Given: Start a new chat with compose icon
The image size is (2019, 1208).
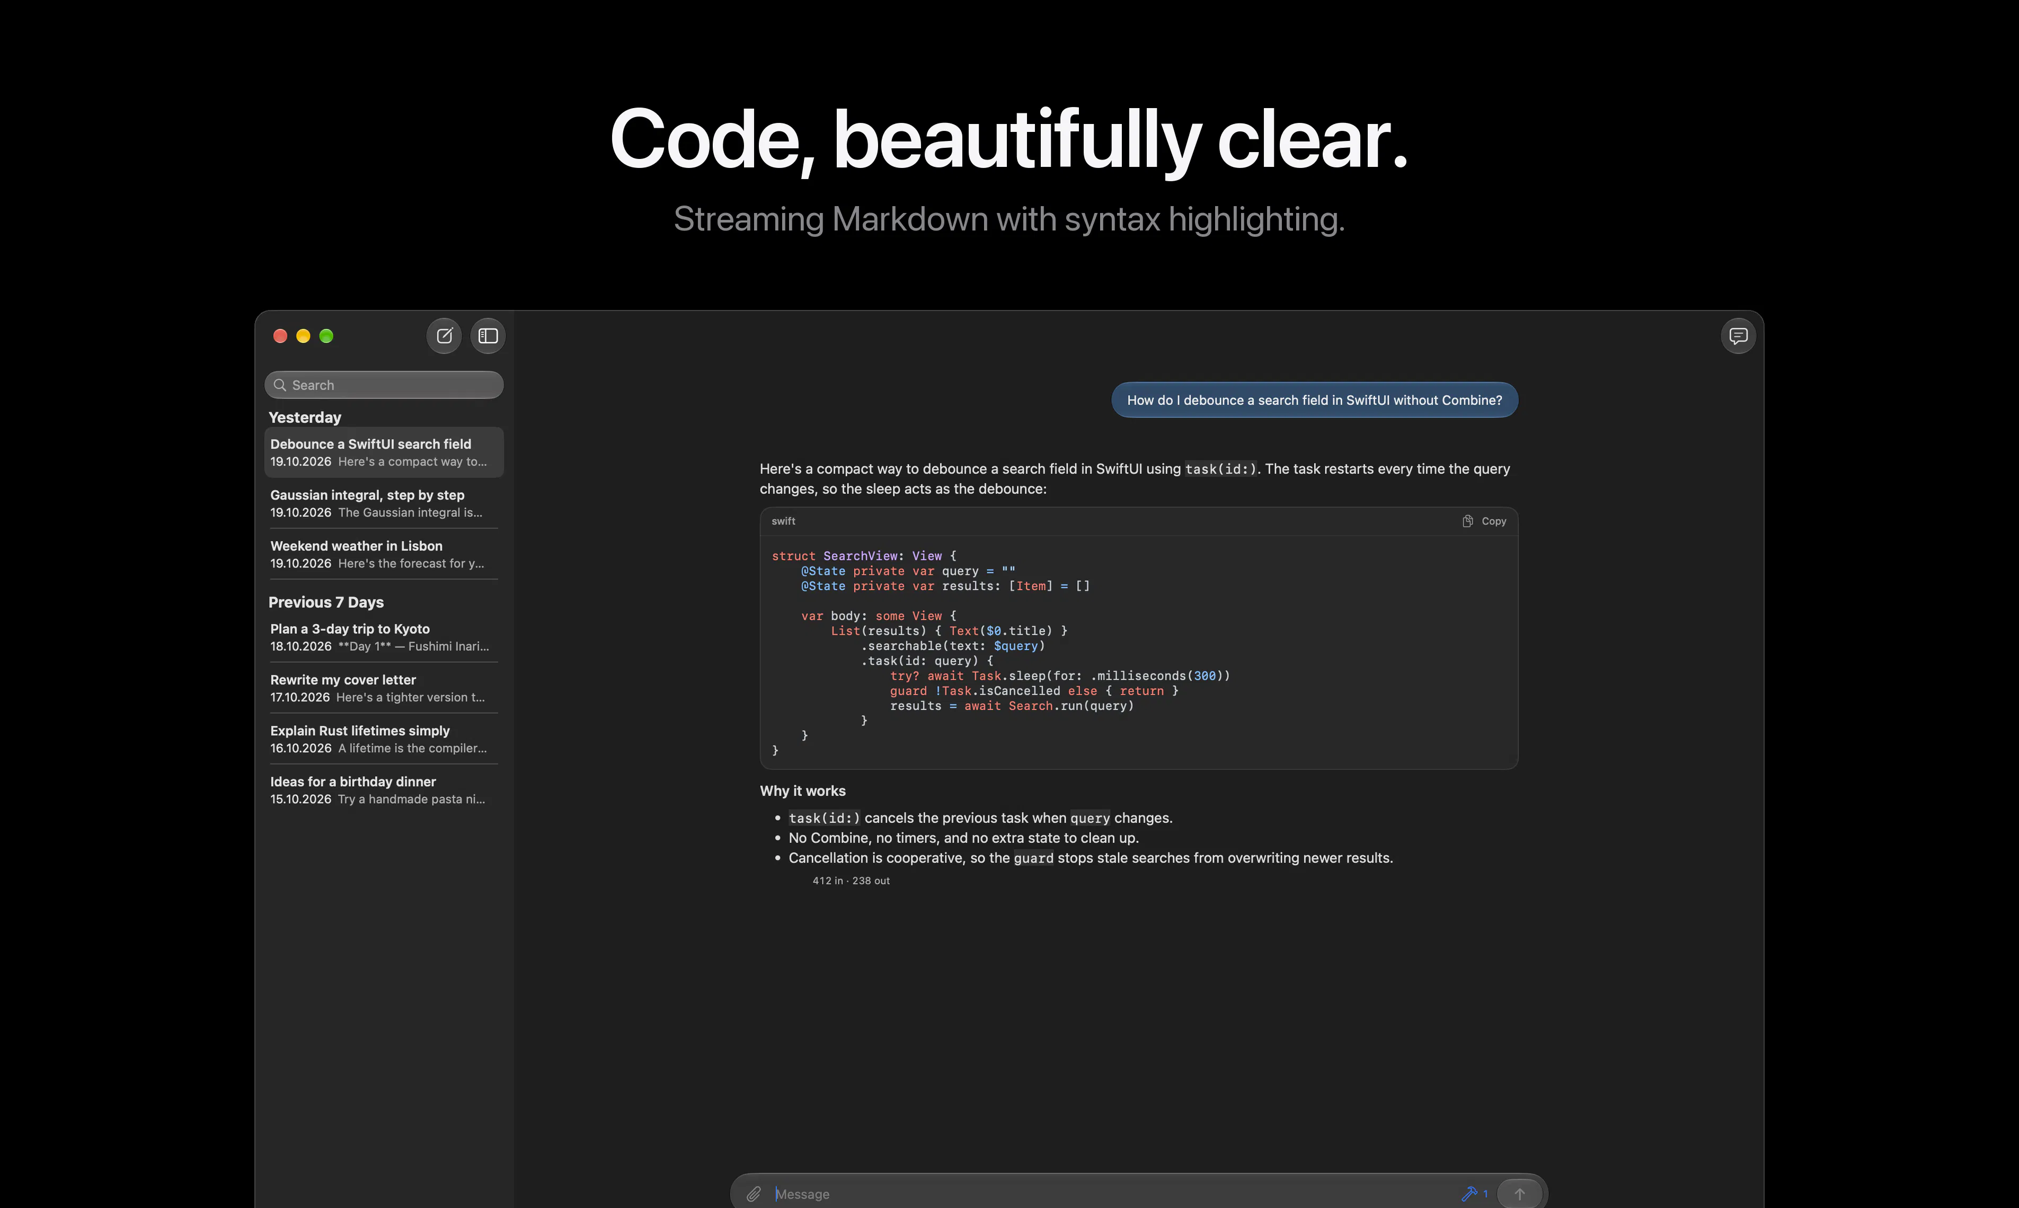Looking at the screenshot, I should click(x=445, y=335).
